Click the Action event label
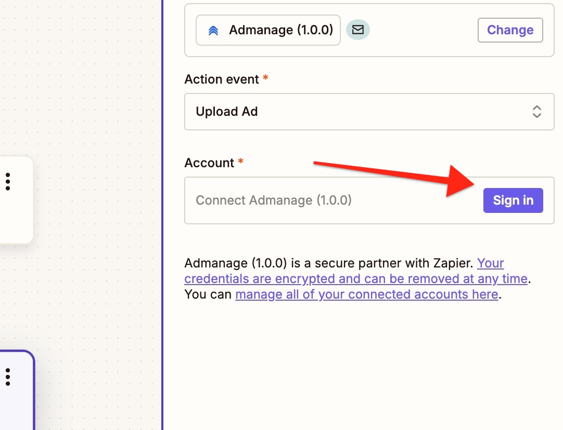563x430 pixels. click(x=222, y=79)
